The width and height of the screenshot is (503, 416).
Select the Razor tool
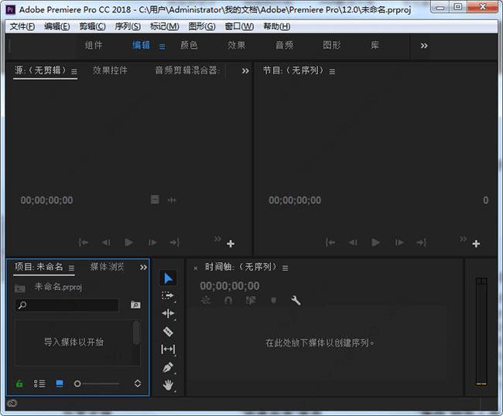coord(169,331)
